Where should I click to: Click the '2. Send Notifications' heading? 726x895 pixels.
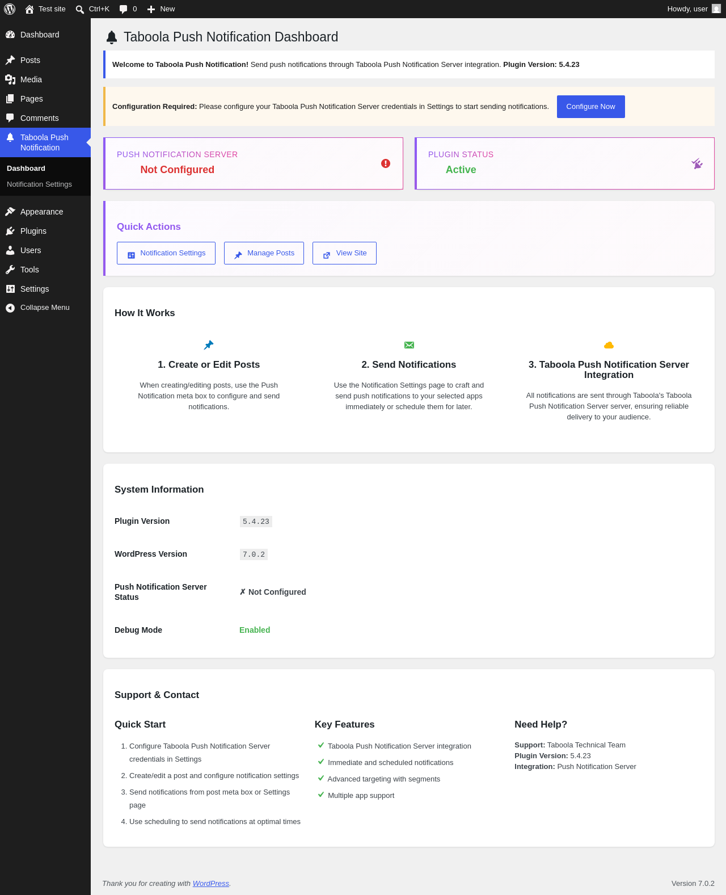[x=409, y=365]
